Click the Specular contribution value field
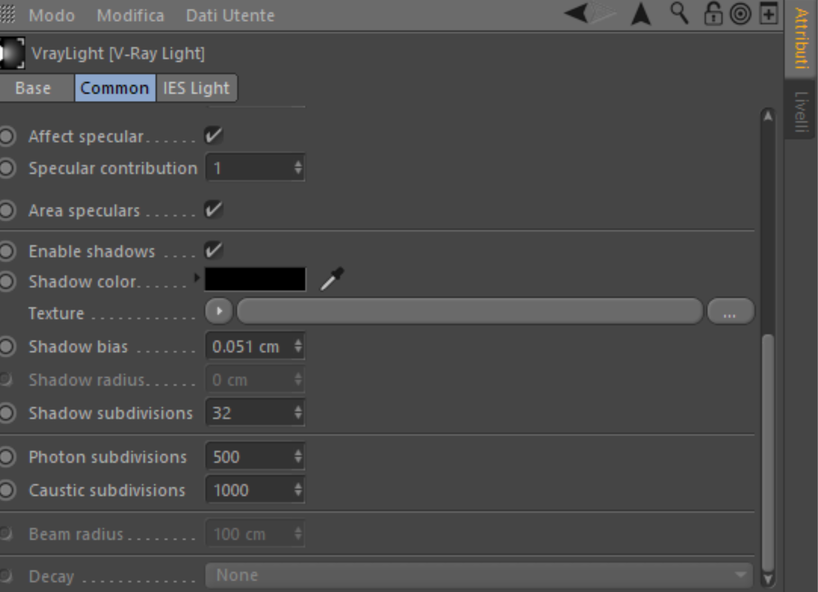The height and width of the screenshot is (592, 818). coord(255,168)
